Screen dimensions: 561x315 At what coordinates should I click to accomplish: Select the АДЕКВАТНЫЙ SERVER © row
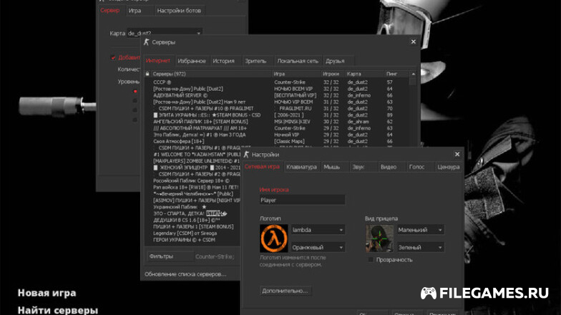(276, 95)
